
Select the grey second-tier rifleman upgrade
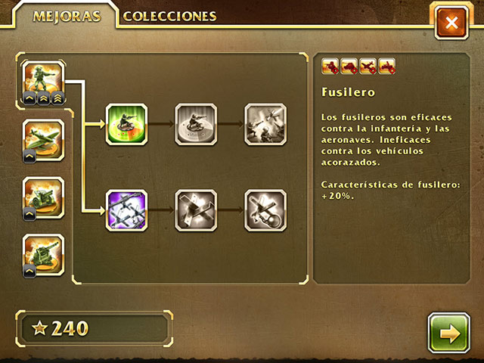pos(196,124)
